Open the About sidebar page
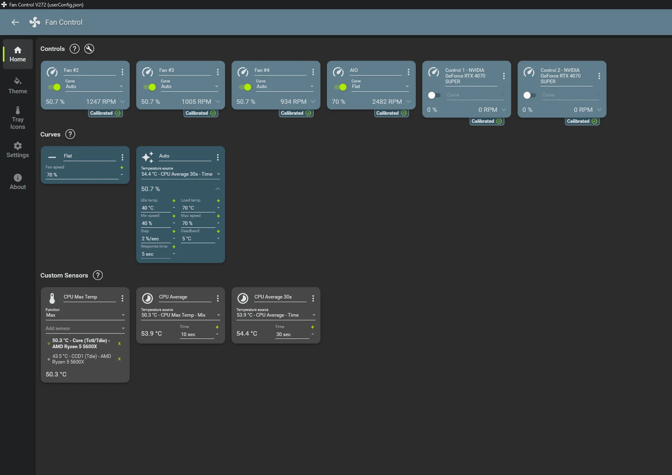 18,182
